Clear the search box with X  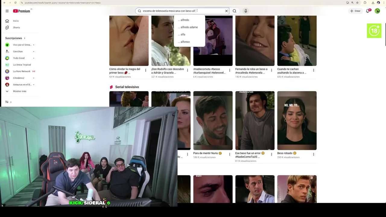(226, 11)
